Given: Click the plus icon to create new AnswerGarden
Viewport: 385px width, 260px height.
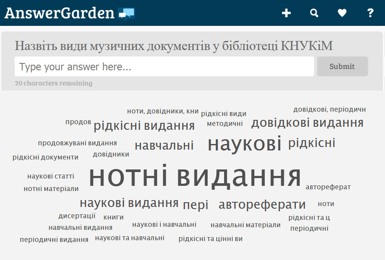Looking at the screenshot, I should coord(286,13).
